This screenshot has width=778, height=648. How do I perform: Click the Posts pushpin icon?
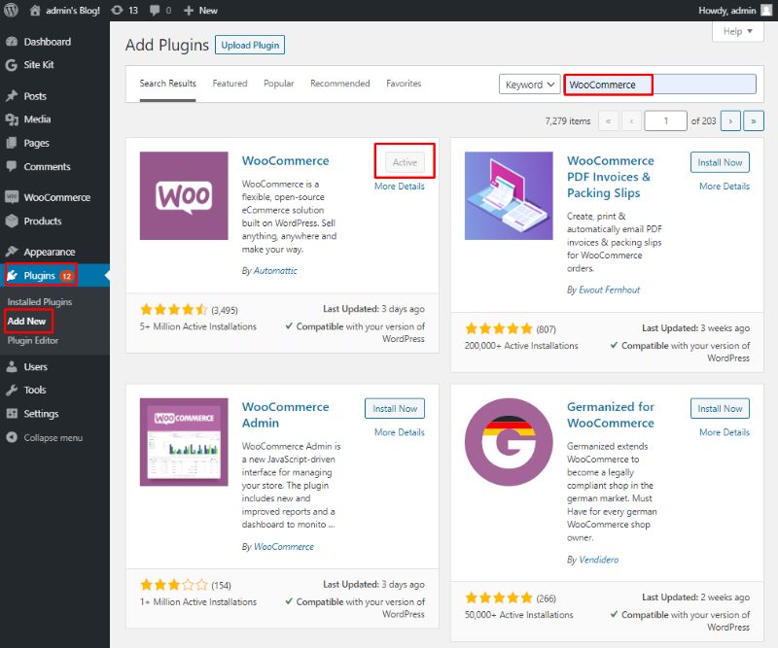coord(12,96)
